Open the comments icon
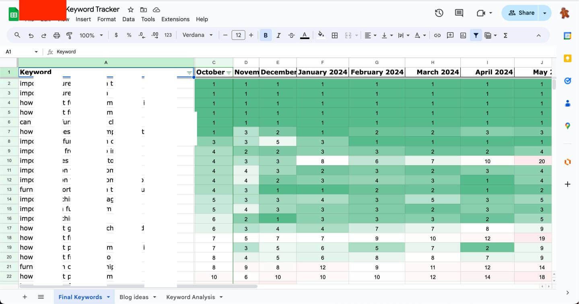This screenshot has width=579, height=304. pos(459,13)
